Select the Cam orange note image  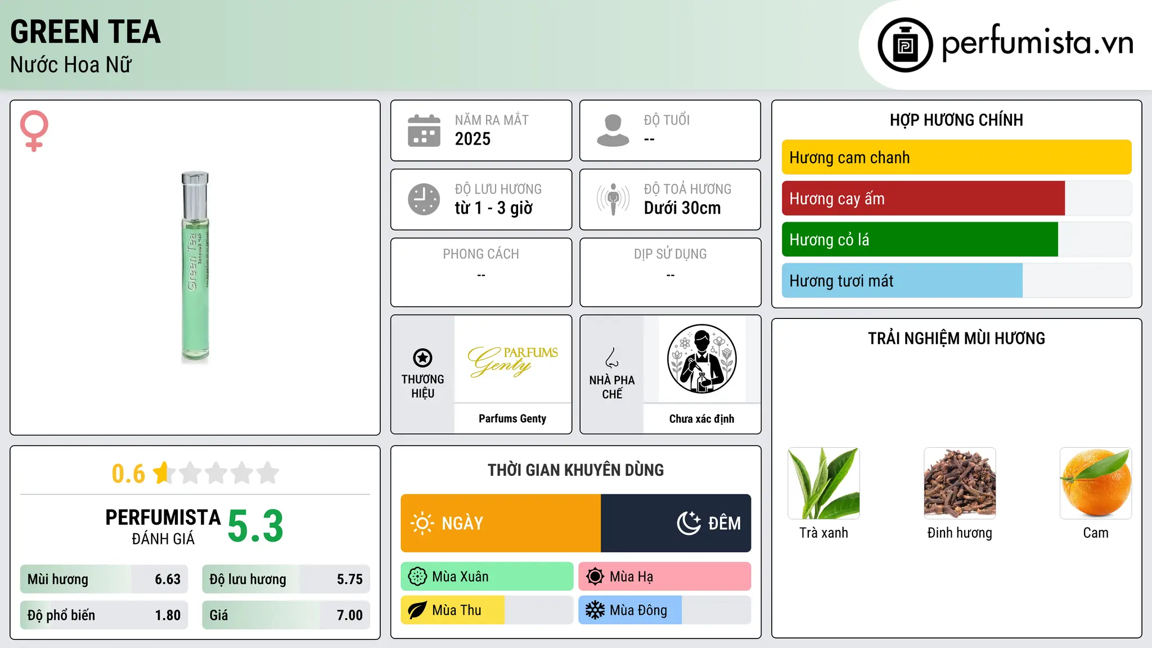pos(1096,483)
